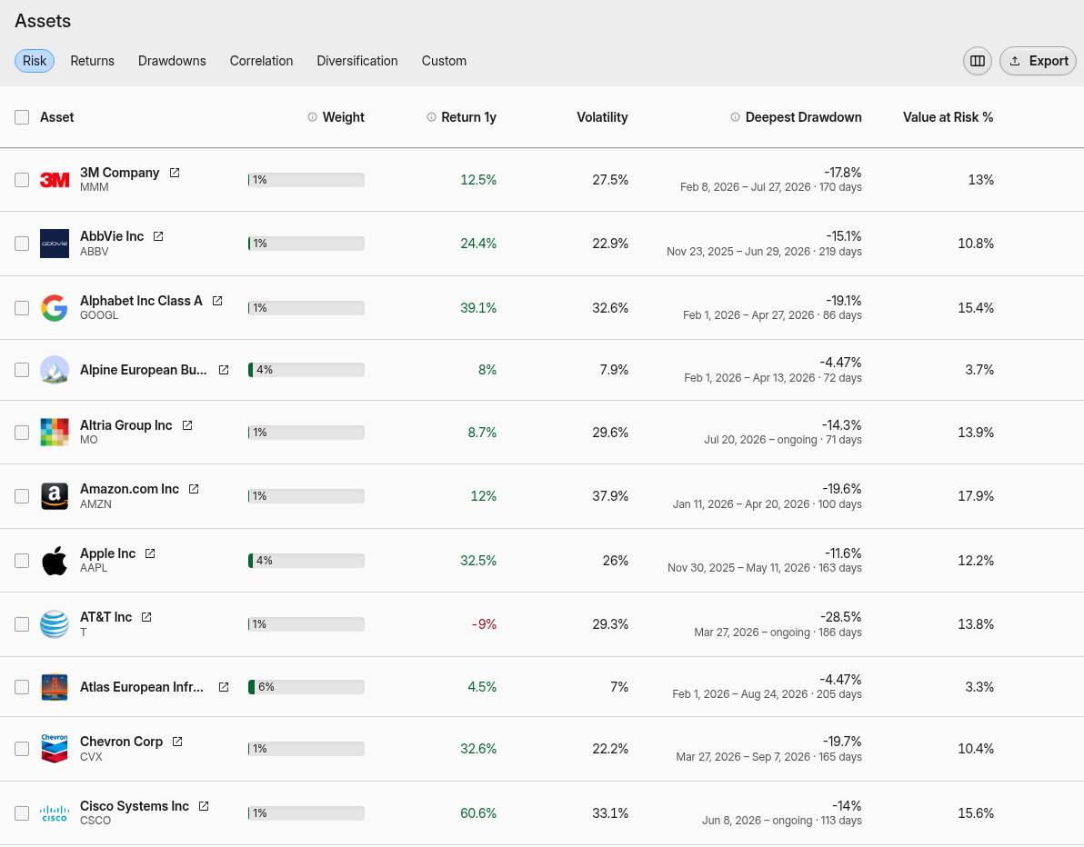Click the 3M company logo
1084x847 pixels.
click(55, 180)
